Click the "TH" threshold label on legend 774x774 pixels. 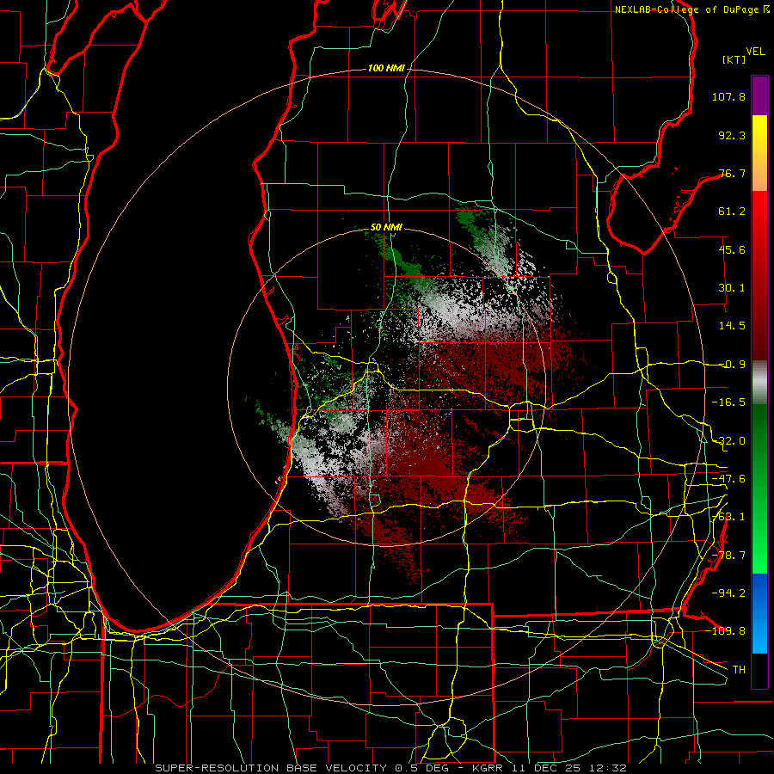tap(739, 669)
